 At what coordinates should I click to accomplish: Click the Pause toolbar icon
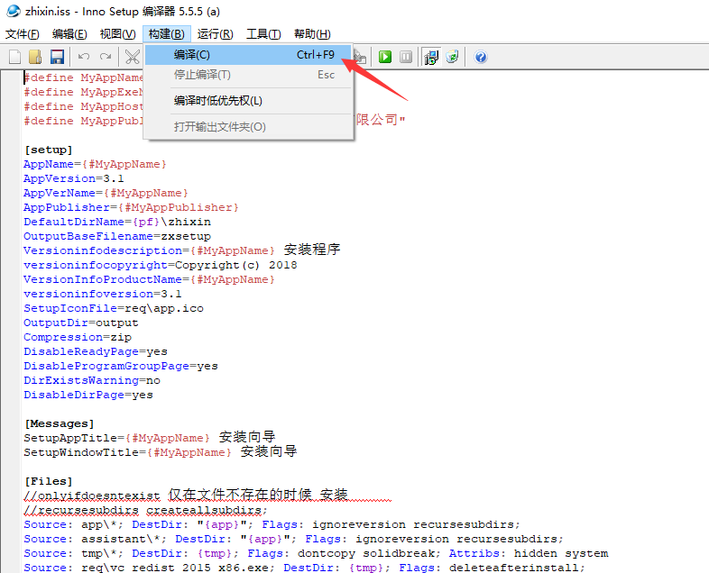406,57
